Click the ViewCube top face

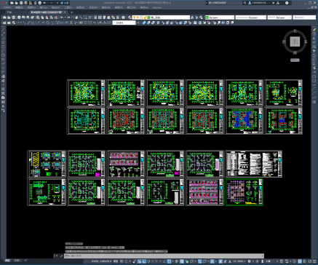tap(295, 41)
